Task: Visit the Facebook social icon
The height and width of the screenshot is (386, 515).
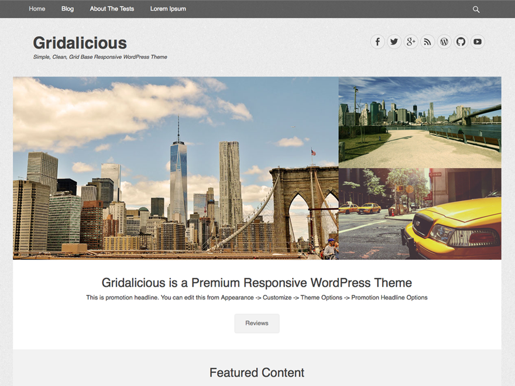Action: (x=377, y=42)
